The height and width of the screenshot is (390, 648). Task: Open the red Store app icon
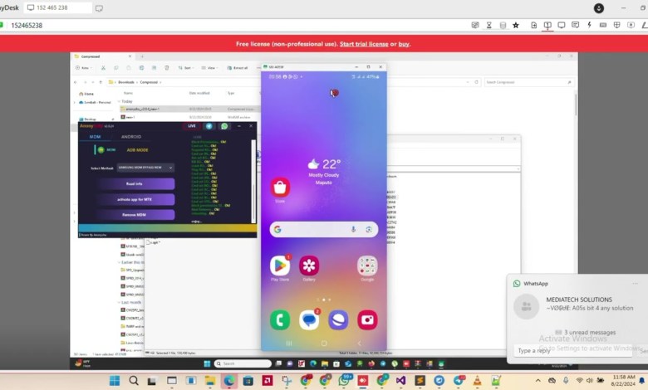tap(280, 188)
